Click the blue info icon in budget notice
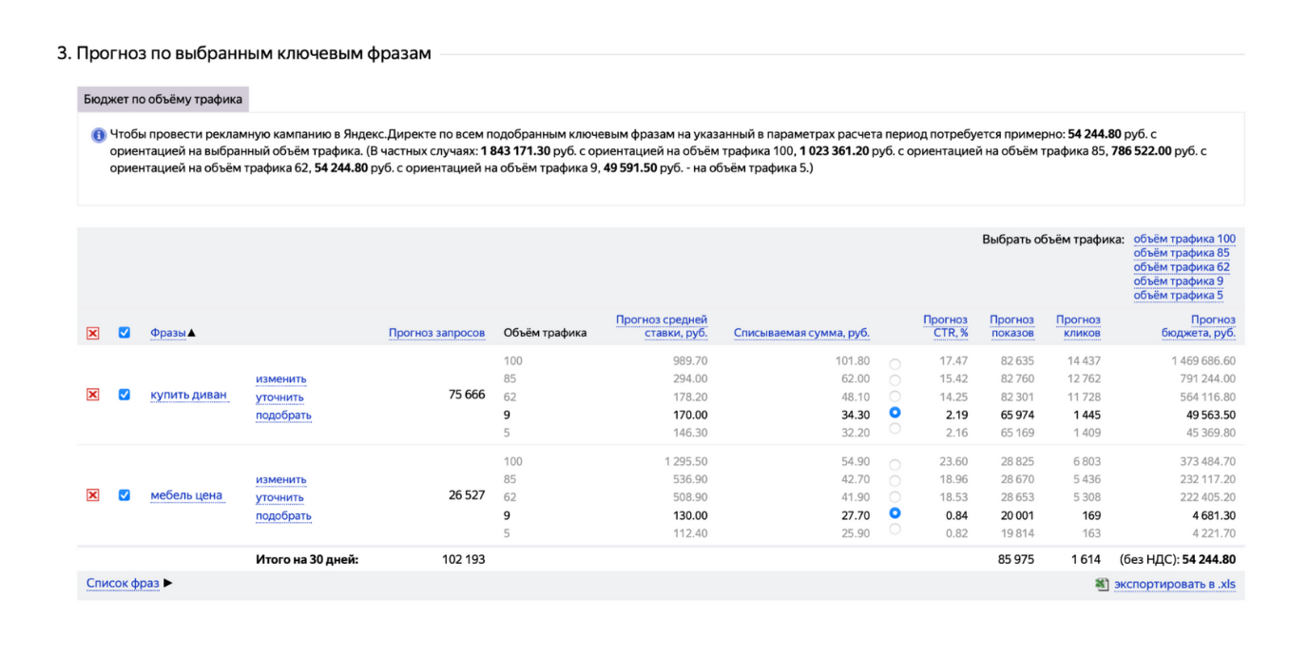The height and width of the screenshot is (657, 1309). pos(98,135)
